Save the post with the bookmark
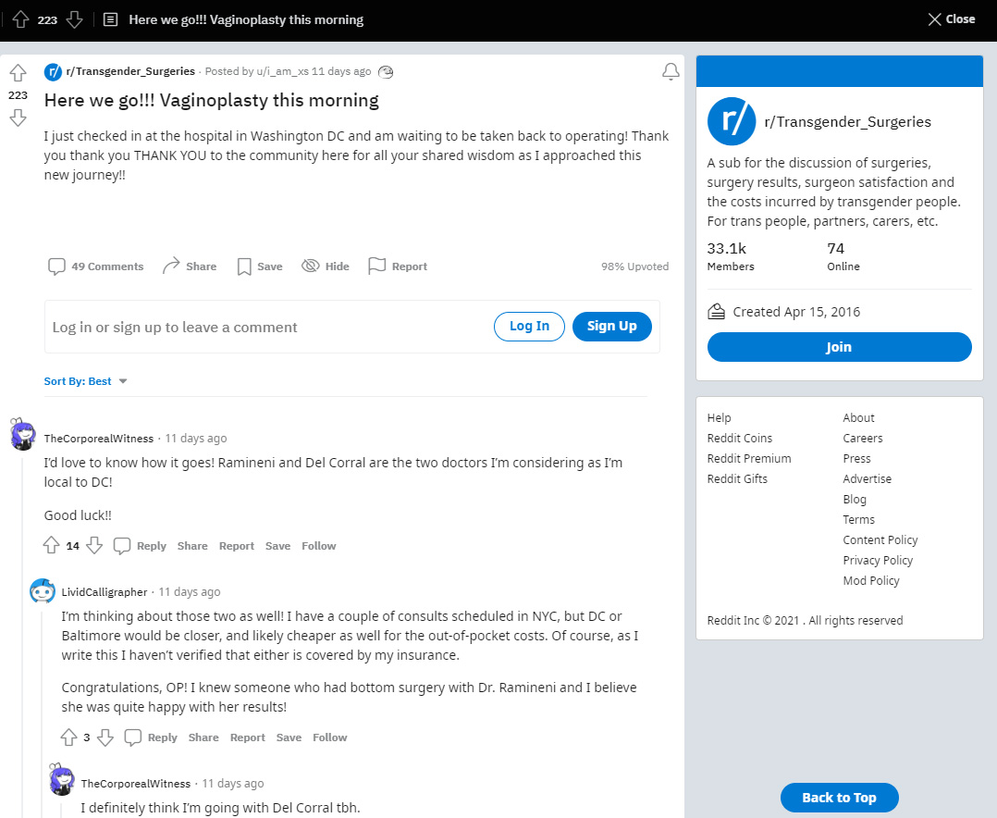 [x=244, y=266]
